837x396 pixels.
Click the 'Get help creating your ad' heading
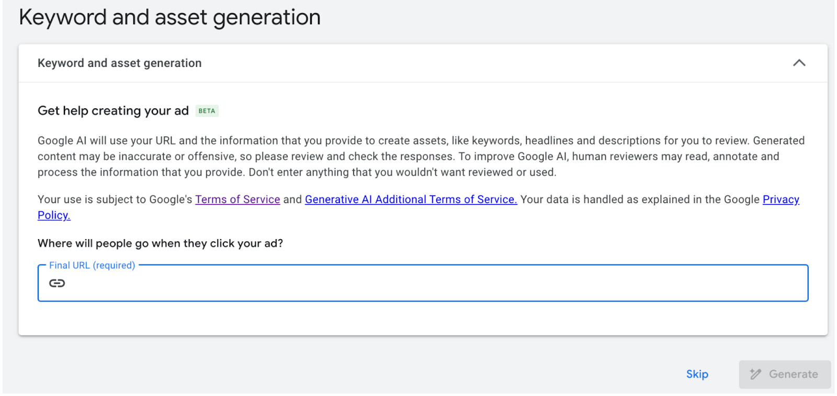[113, 111]
